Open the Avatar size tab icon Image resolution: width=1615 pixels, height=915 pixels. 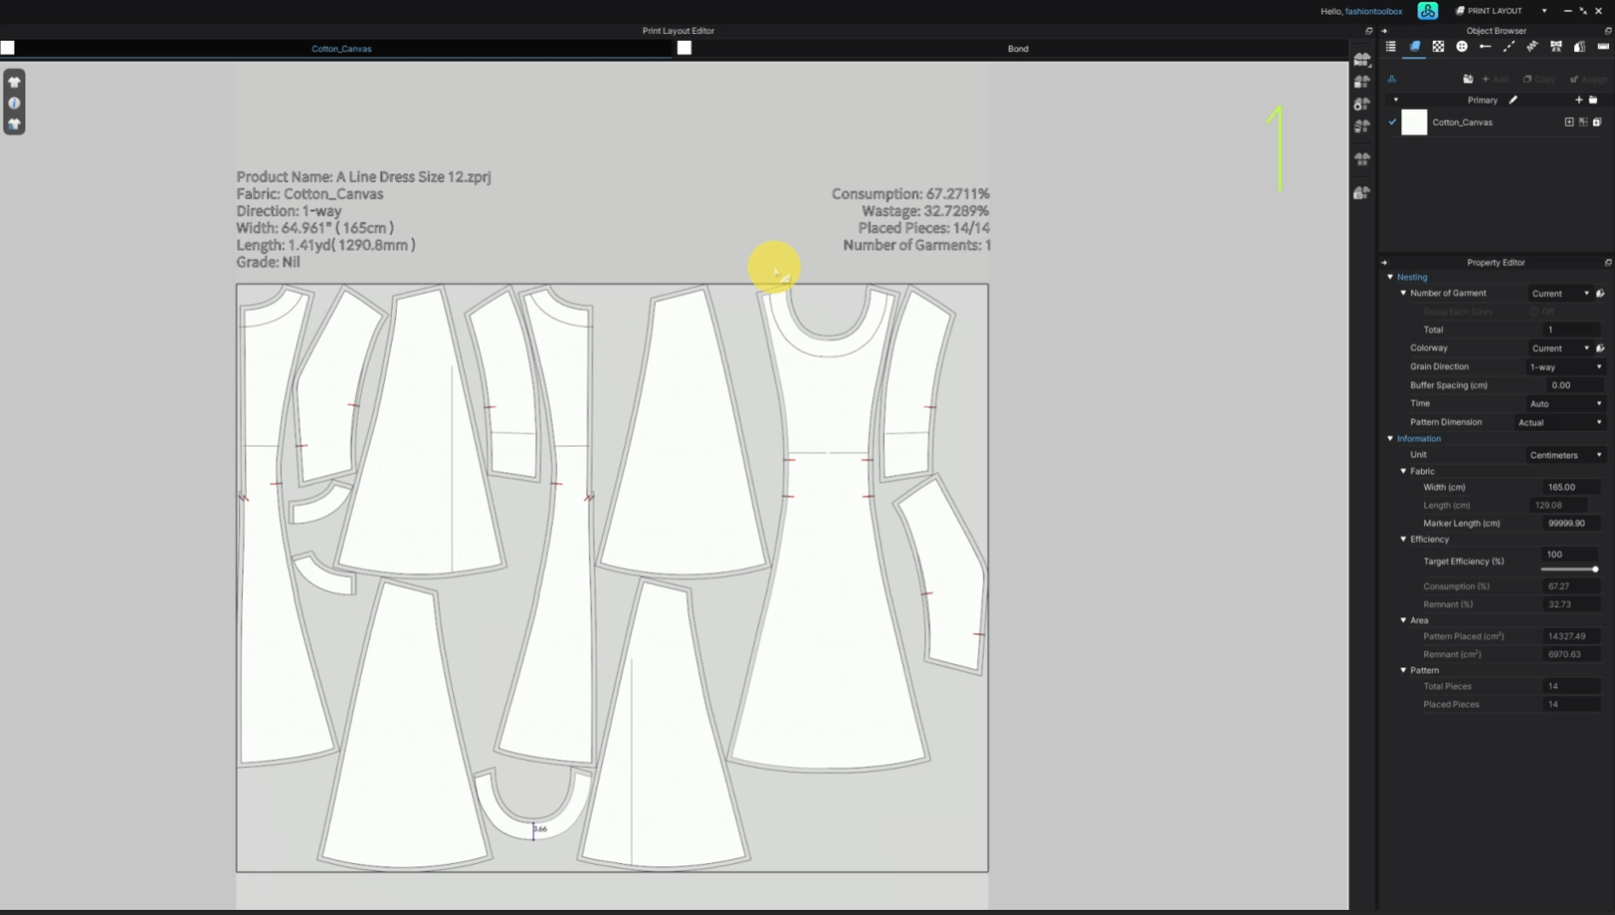tap(1579, 47)
